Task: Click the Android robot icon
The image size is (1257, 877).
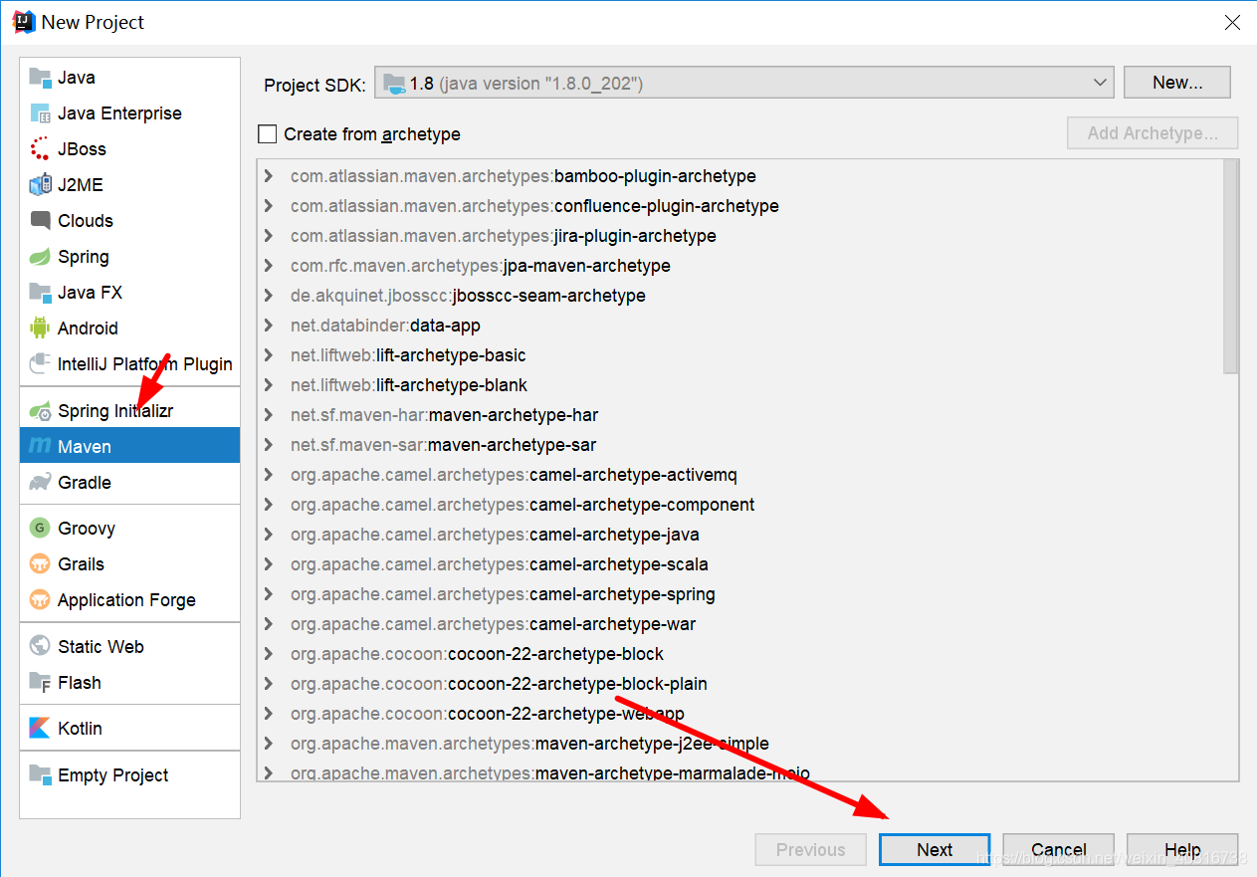Action: point(40,328)
